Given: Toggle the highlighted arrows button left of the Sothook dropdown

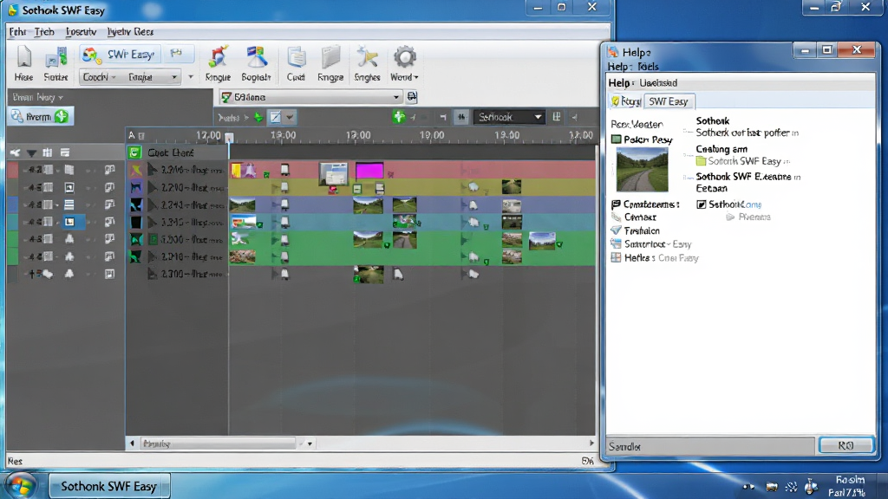Looking at the screenshot, I should point(461,117).
